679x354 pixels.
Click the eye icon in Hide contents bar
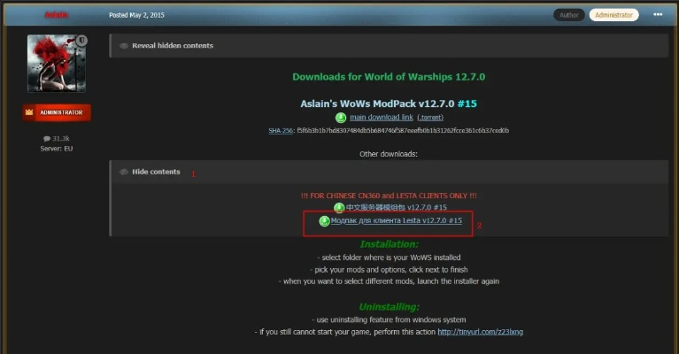[123, 172]
